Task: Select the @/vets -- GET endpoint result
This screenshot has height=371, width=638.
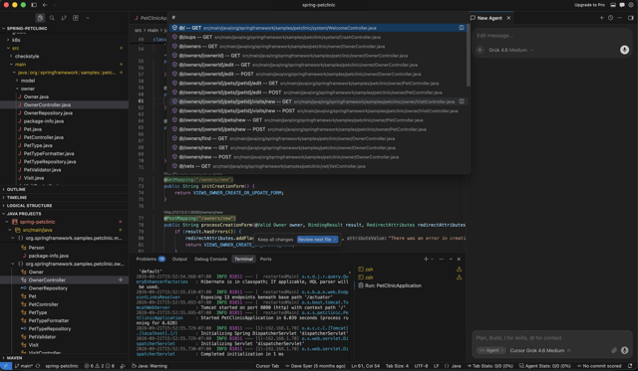Action: pyautogui.click(x=318, y=166)
